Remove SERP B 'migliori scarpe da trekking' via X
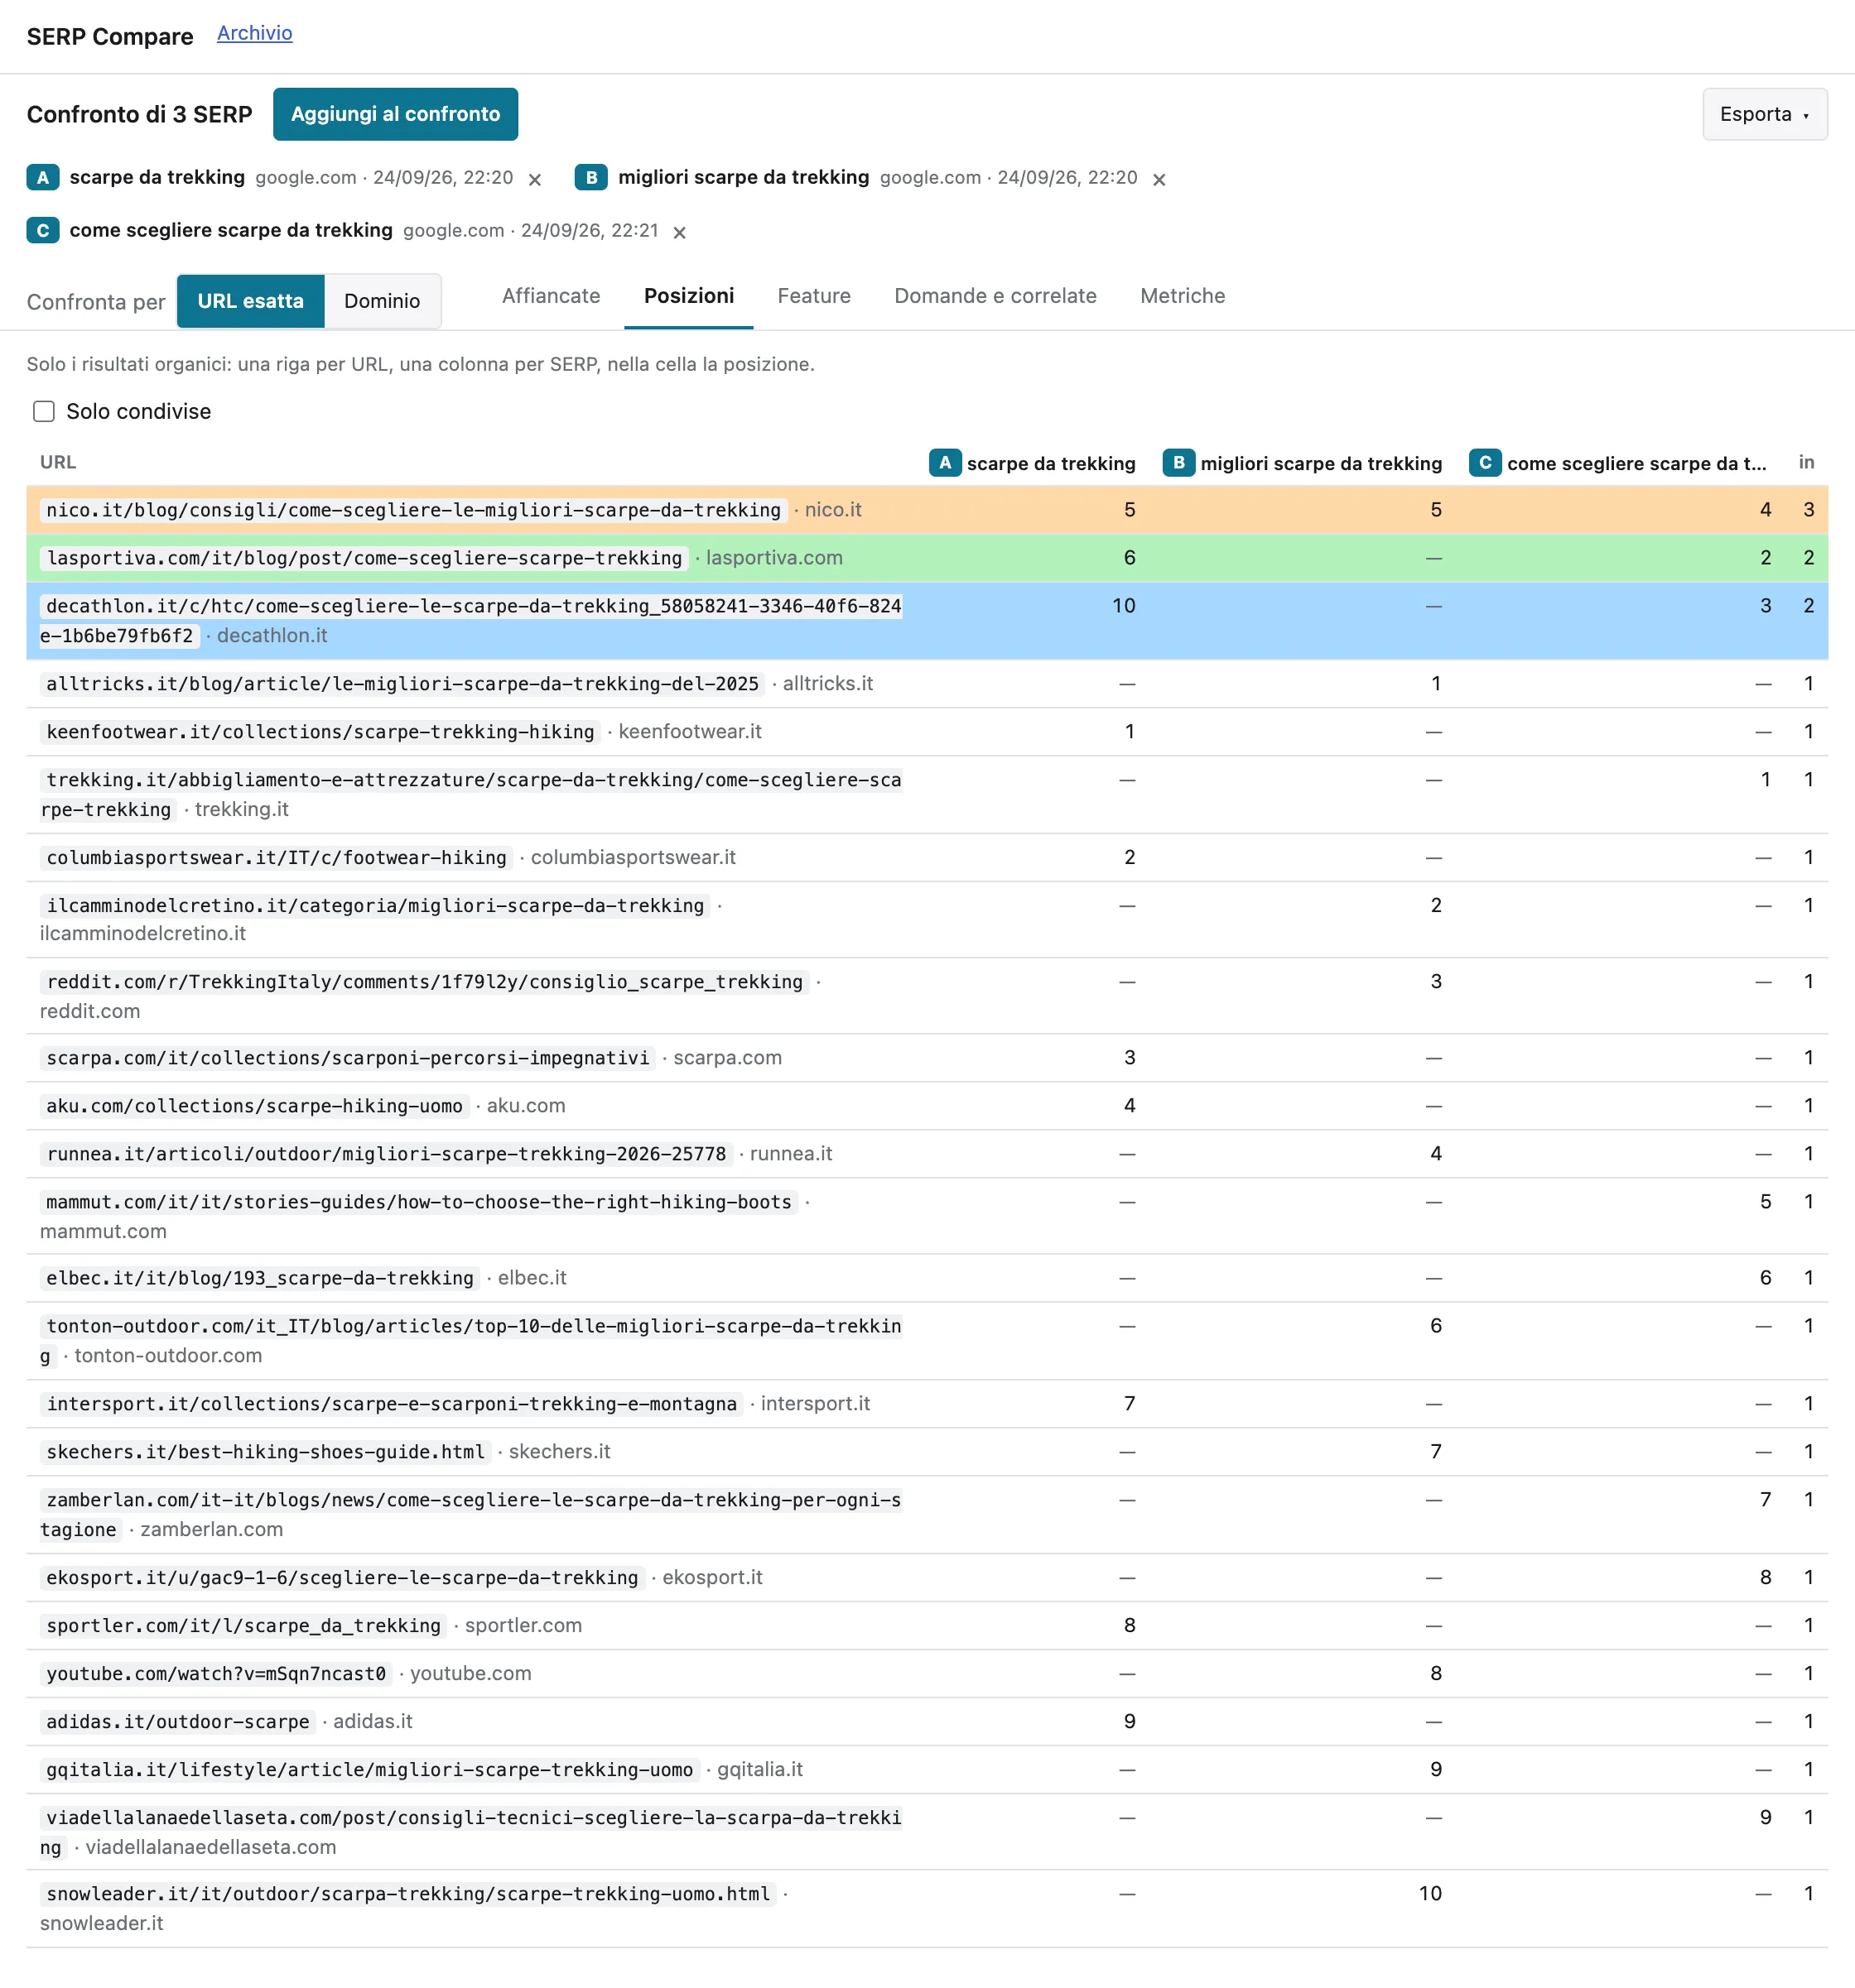 point(1159,180)
